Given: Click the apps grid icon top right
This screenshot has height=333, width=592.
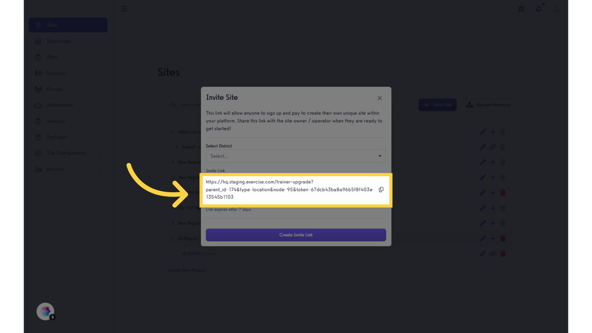Looking at the screenshot, I should [x=521, y=9].
